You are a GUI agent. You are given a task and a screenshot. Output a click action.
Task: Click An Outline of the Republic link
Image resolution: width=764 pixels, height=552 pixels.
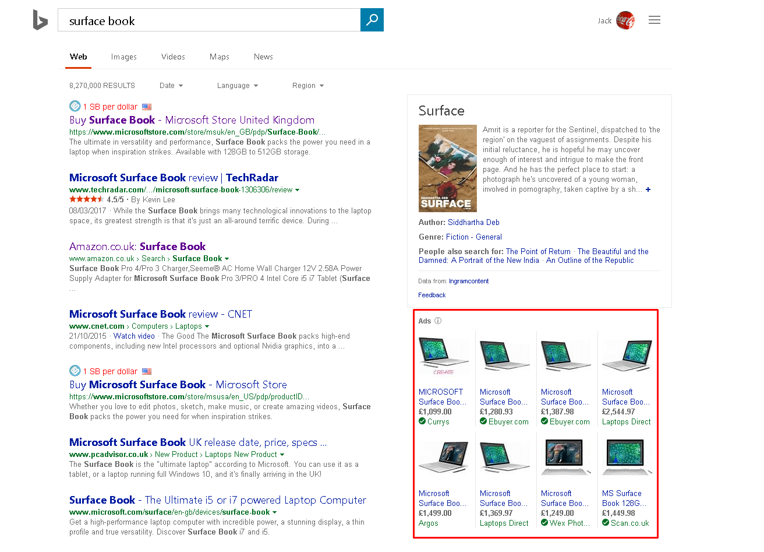[590, 261]
